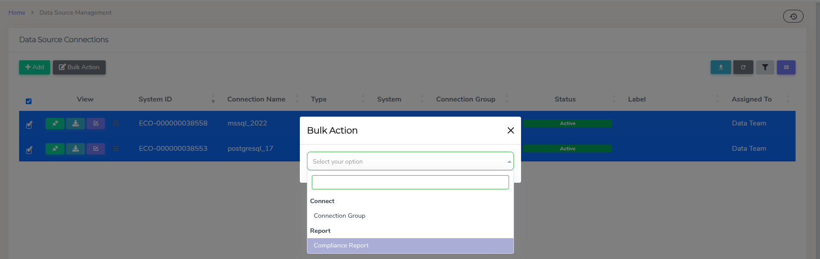Click the ECO-000000038553 system ID cell

click(x=173, y=149)
